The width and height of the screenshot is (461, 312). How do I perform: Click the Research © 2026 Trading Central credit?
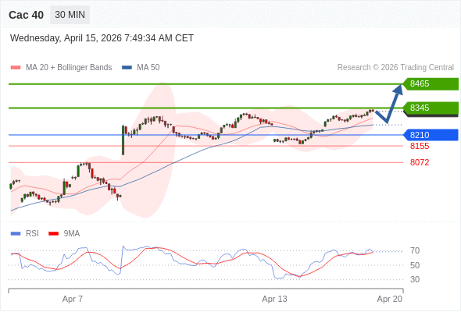point(395,68)
